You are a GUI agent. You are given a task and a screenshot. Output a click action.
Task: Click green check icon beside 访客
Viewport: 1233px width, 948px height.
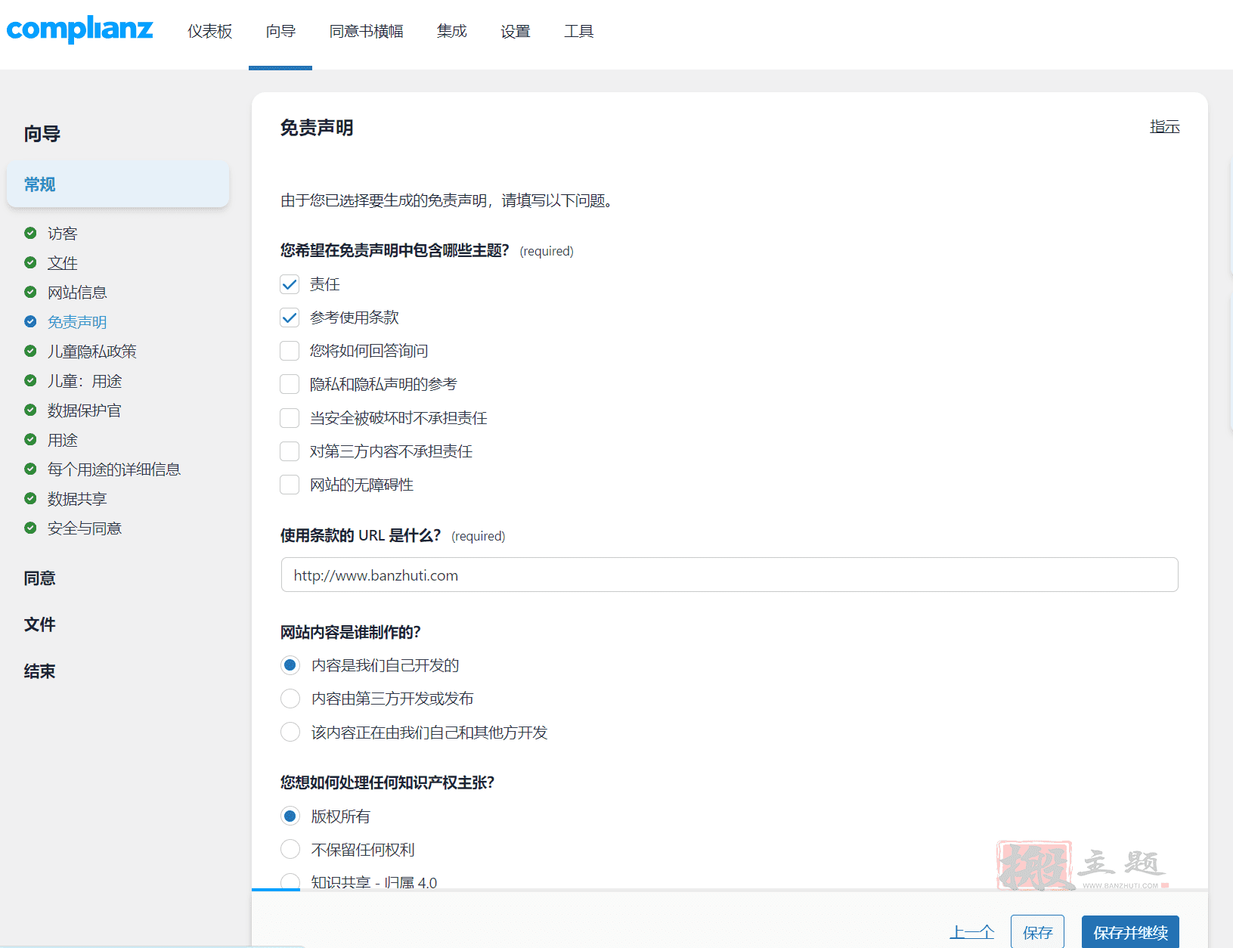(30, 233)
